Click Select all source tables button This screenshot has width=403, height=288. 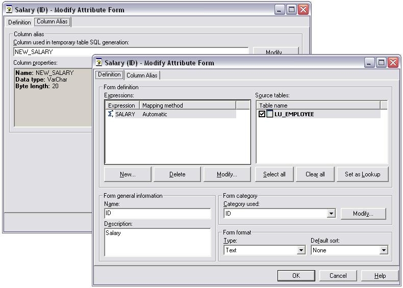(x=274, y=174)
